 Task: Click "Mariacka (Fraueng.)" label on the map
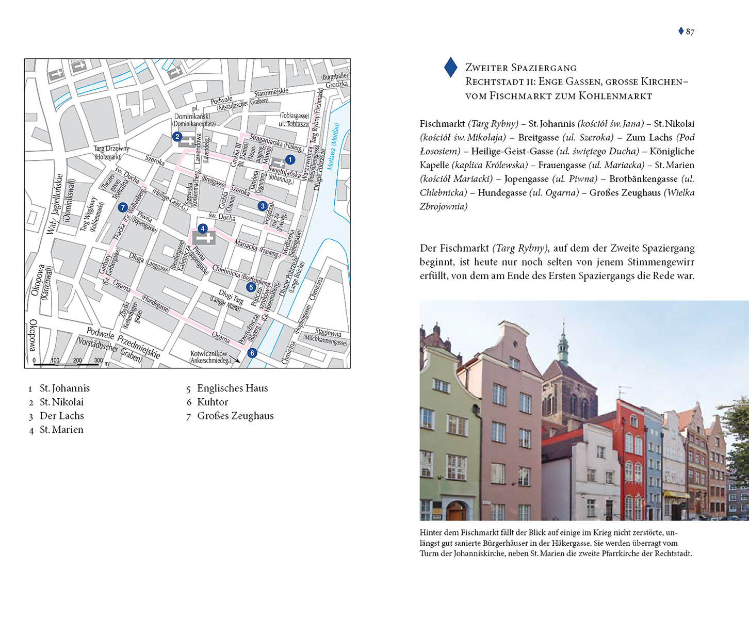257,248
